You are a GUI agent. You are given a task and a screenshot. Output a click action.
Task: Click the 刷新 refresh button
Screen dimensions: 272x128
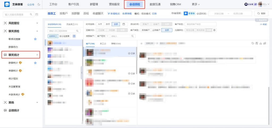pyautogui.click(x=261, y=14)
